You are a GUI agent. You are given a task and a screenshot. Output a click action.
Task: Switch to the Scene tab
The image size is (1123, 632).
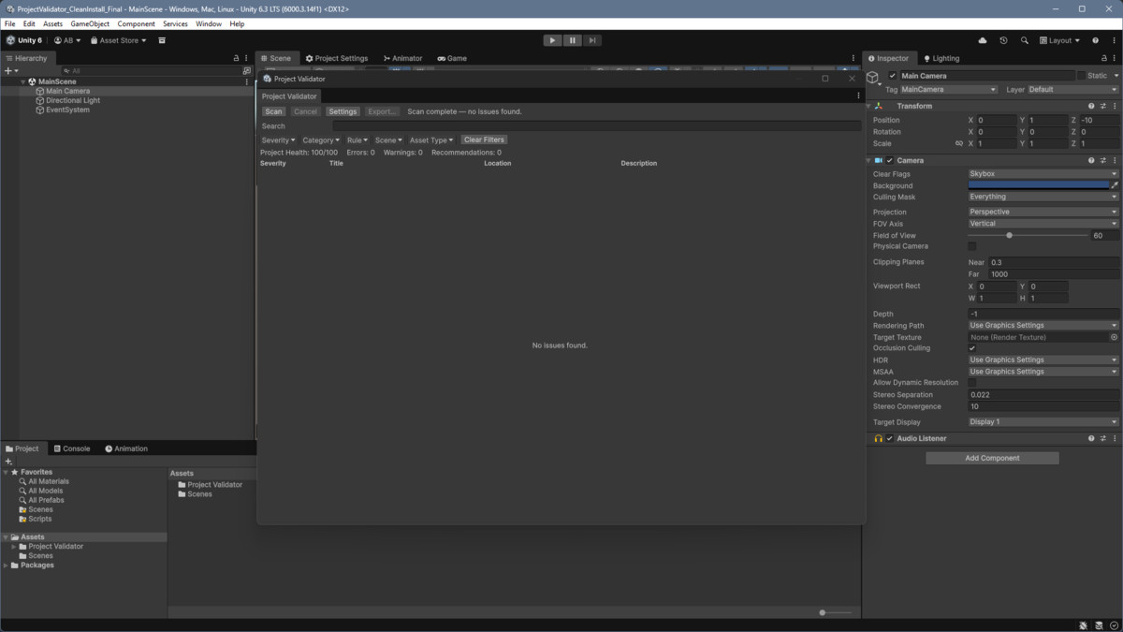coord(275,58)
